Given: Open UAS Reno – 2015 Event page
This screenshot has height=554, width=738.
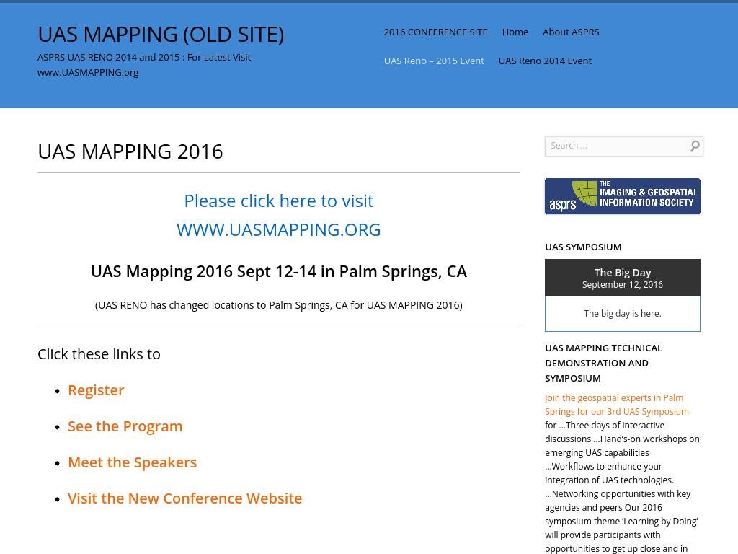Looking at the screenshot, I should click(433, 61).
